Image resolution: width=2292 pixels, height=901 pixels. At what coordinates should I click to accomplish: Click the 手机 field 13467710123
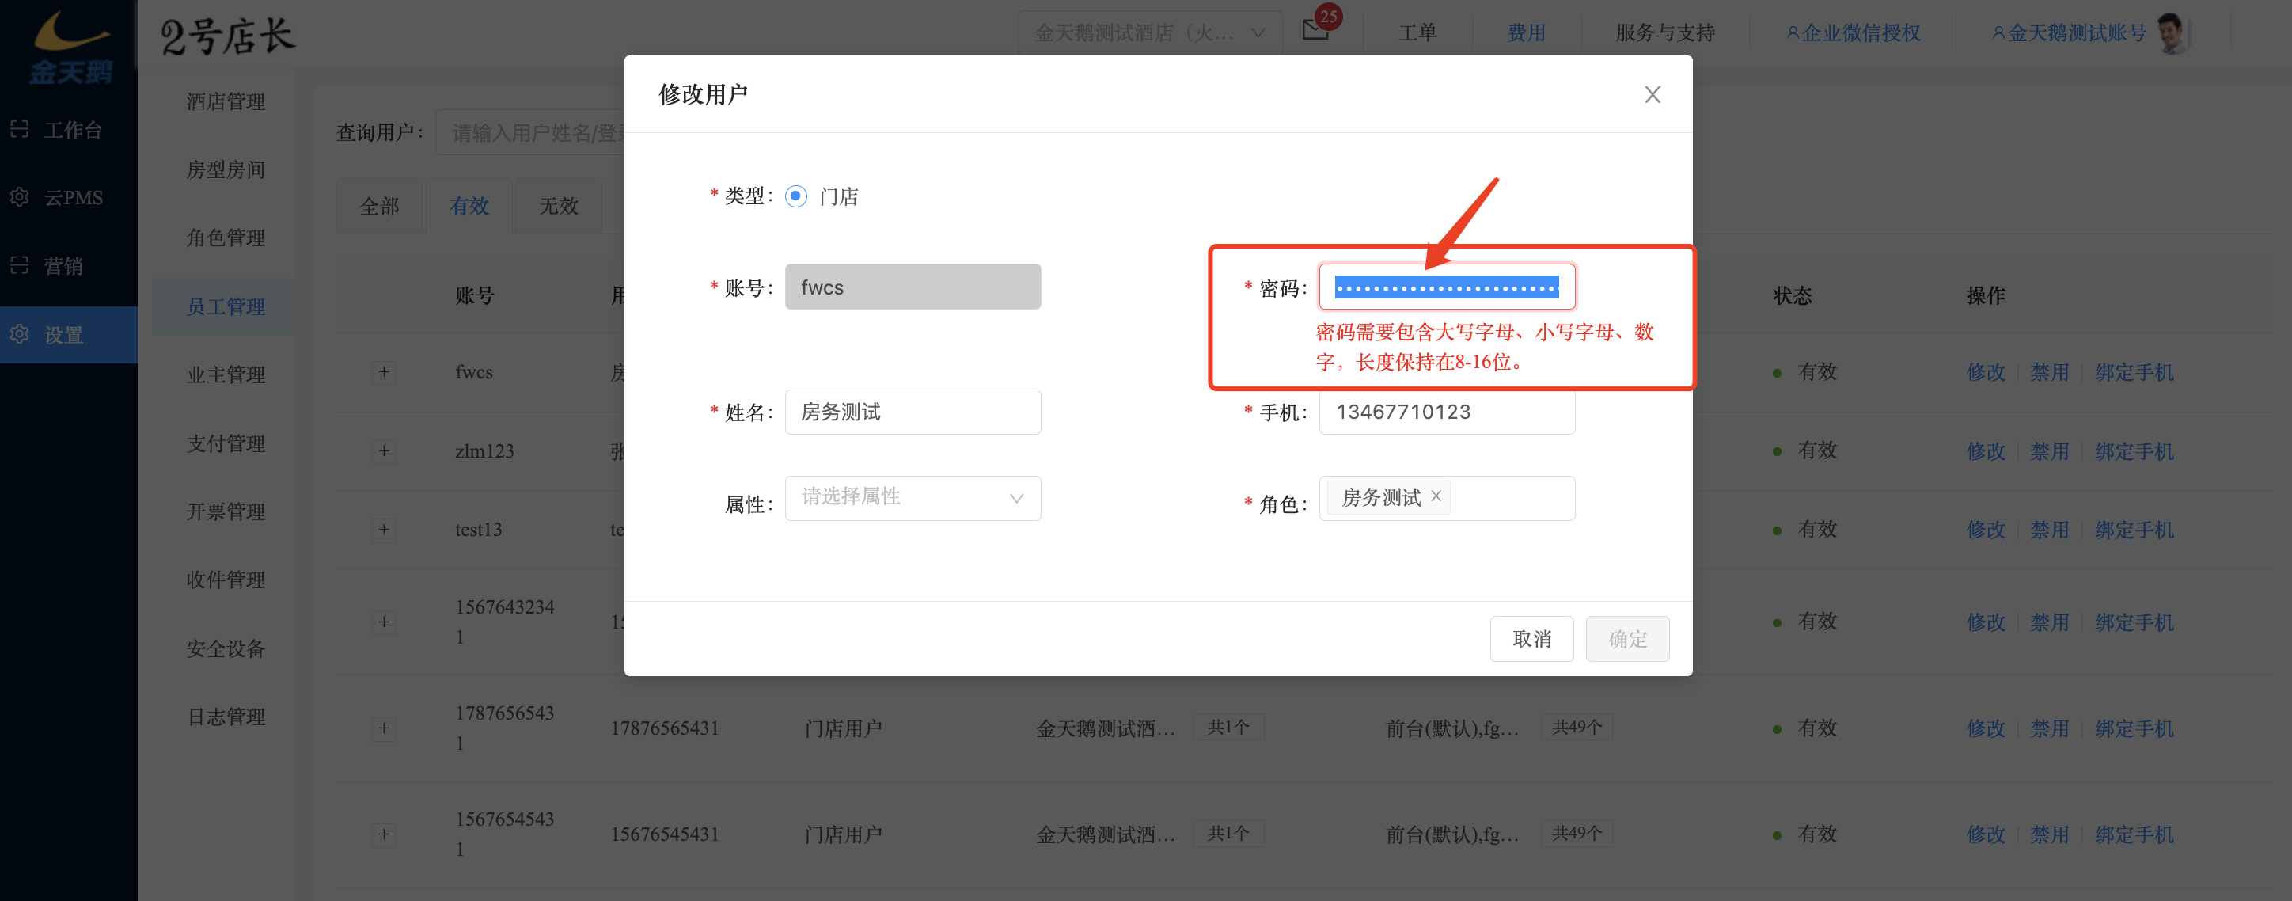point(1447,412)
